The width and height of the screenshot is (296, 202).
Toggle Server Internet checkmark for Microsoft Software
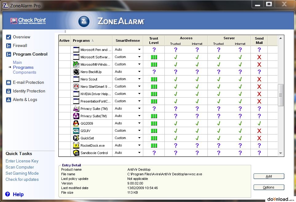[x=240, y=57]
